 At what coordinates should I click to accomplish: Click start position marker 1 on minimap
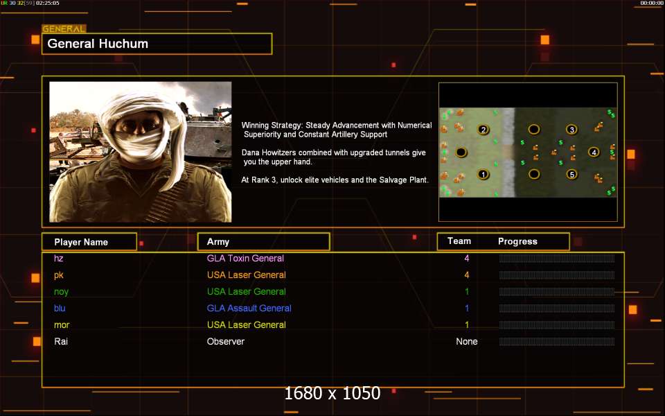click(484, 175)
